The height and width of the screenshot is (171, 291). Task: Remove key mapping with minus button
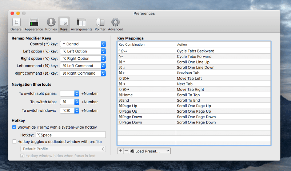pyautogui.click(x=126, y=151)
